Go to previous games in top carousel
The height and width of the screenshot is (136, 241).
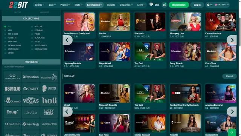pyautogui.click(x=67, y=40)
